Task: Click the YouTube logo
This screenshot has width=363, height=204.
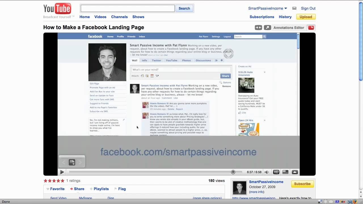Action: tap(57, 8)
